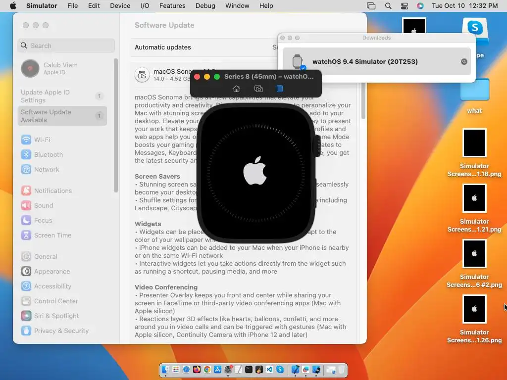The width and height of the screenshot is (507, 380).
Task: Open the Features menu
Action: coord(172,5)
